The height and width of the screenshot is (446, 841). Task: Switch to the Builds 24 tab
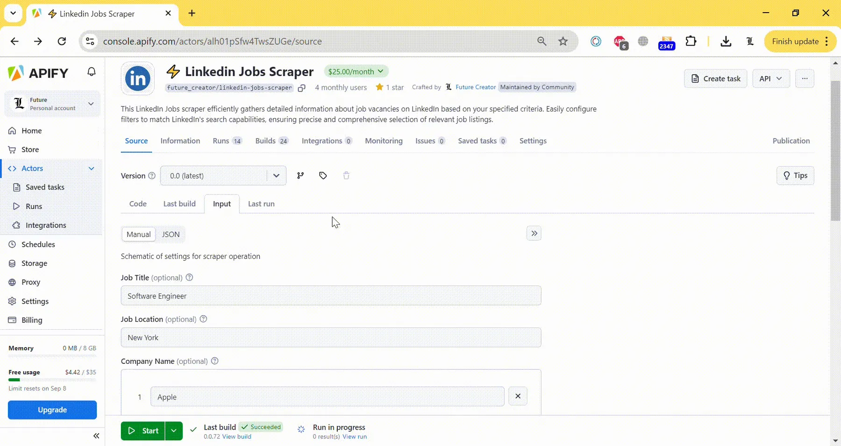pyautogui.click(x=271, y=141)
